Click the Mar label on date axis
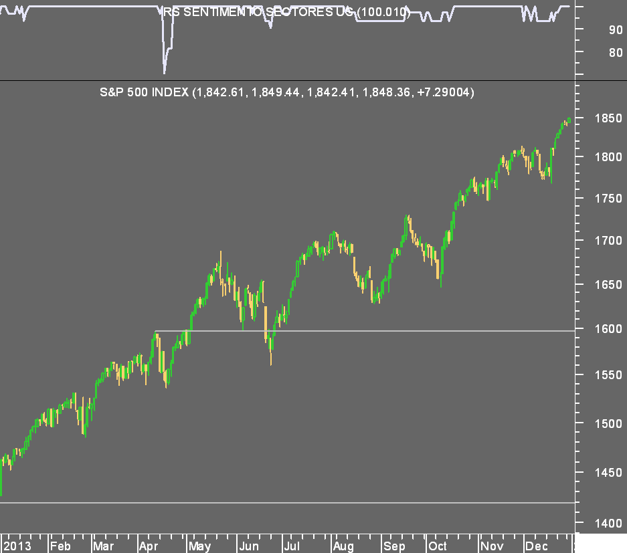 (x=104, y=546)
